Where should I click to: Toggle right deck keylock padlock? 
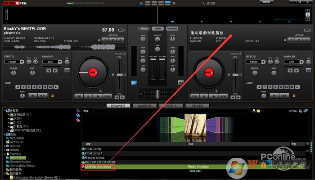[x=240, y=54]
